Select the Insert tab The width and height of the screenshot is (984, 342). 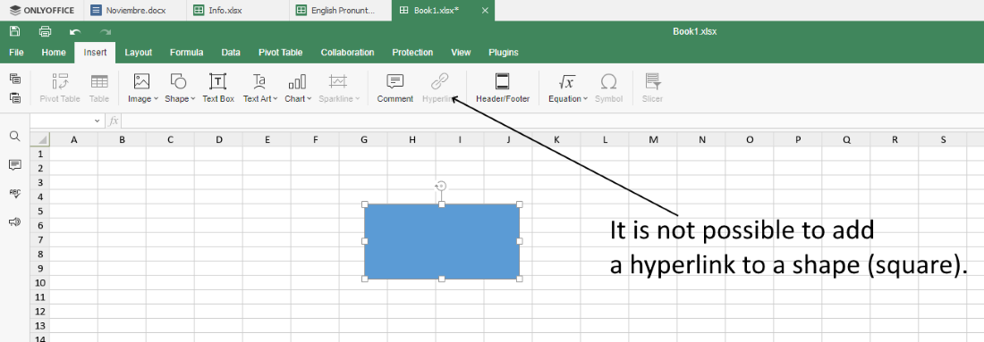click(x=95, y=53)
